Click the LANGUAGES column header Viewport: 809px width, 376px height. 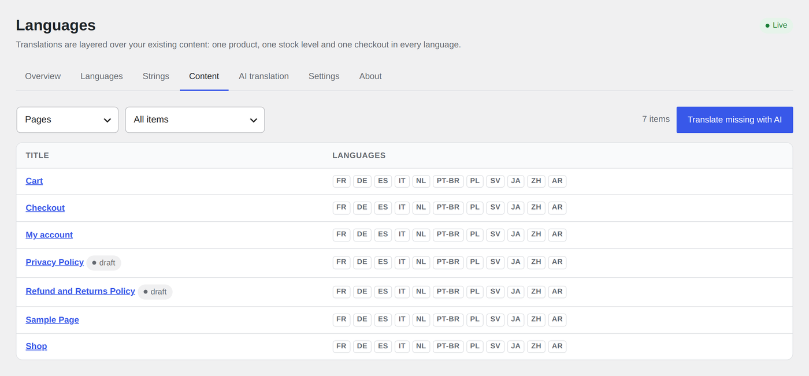359,156
